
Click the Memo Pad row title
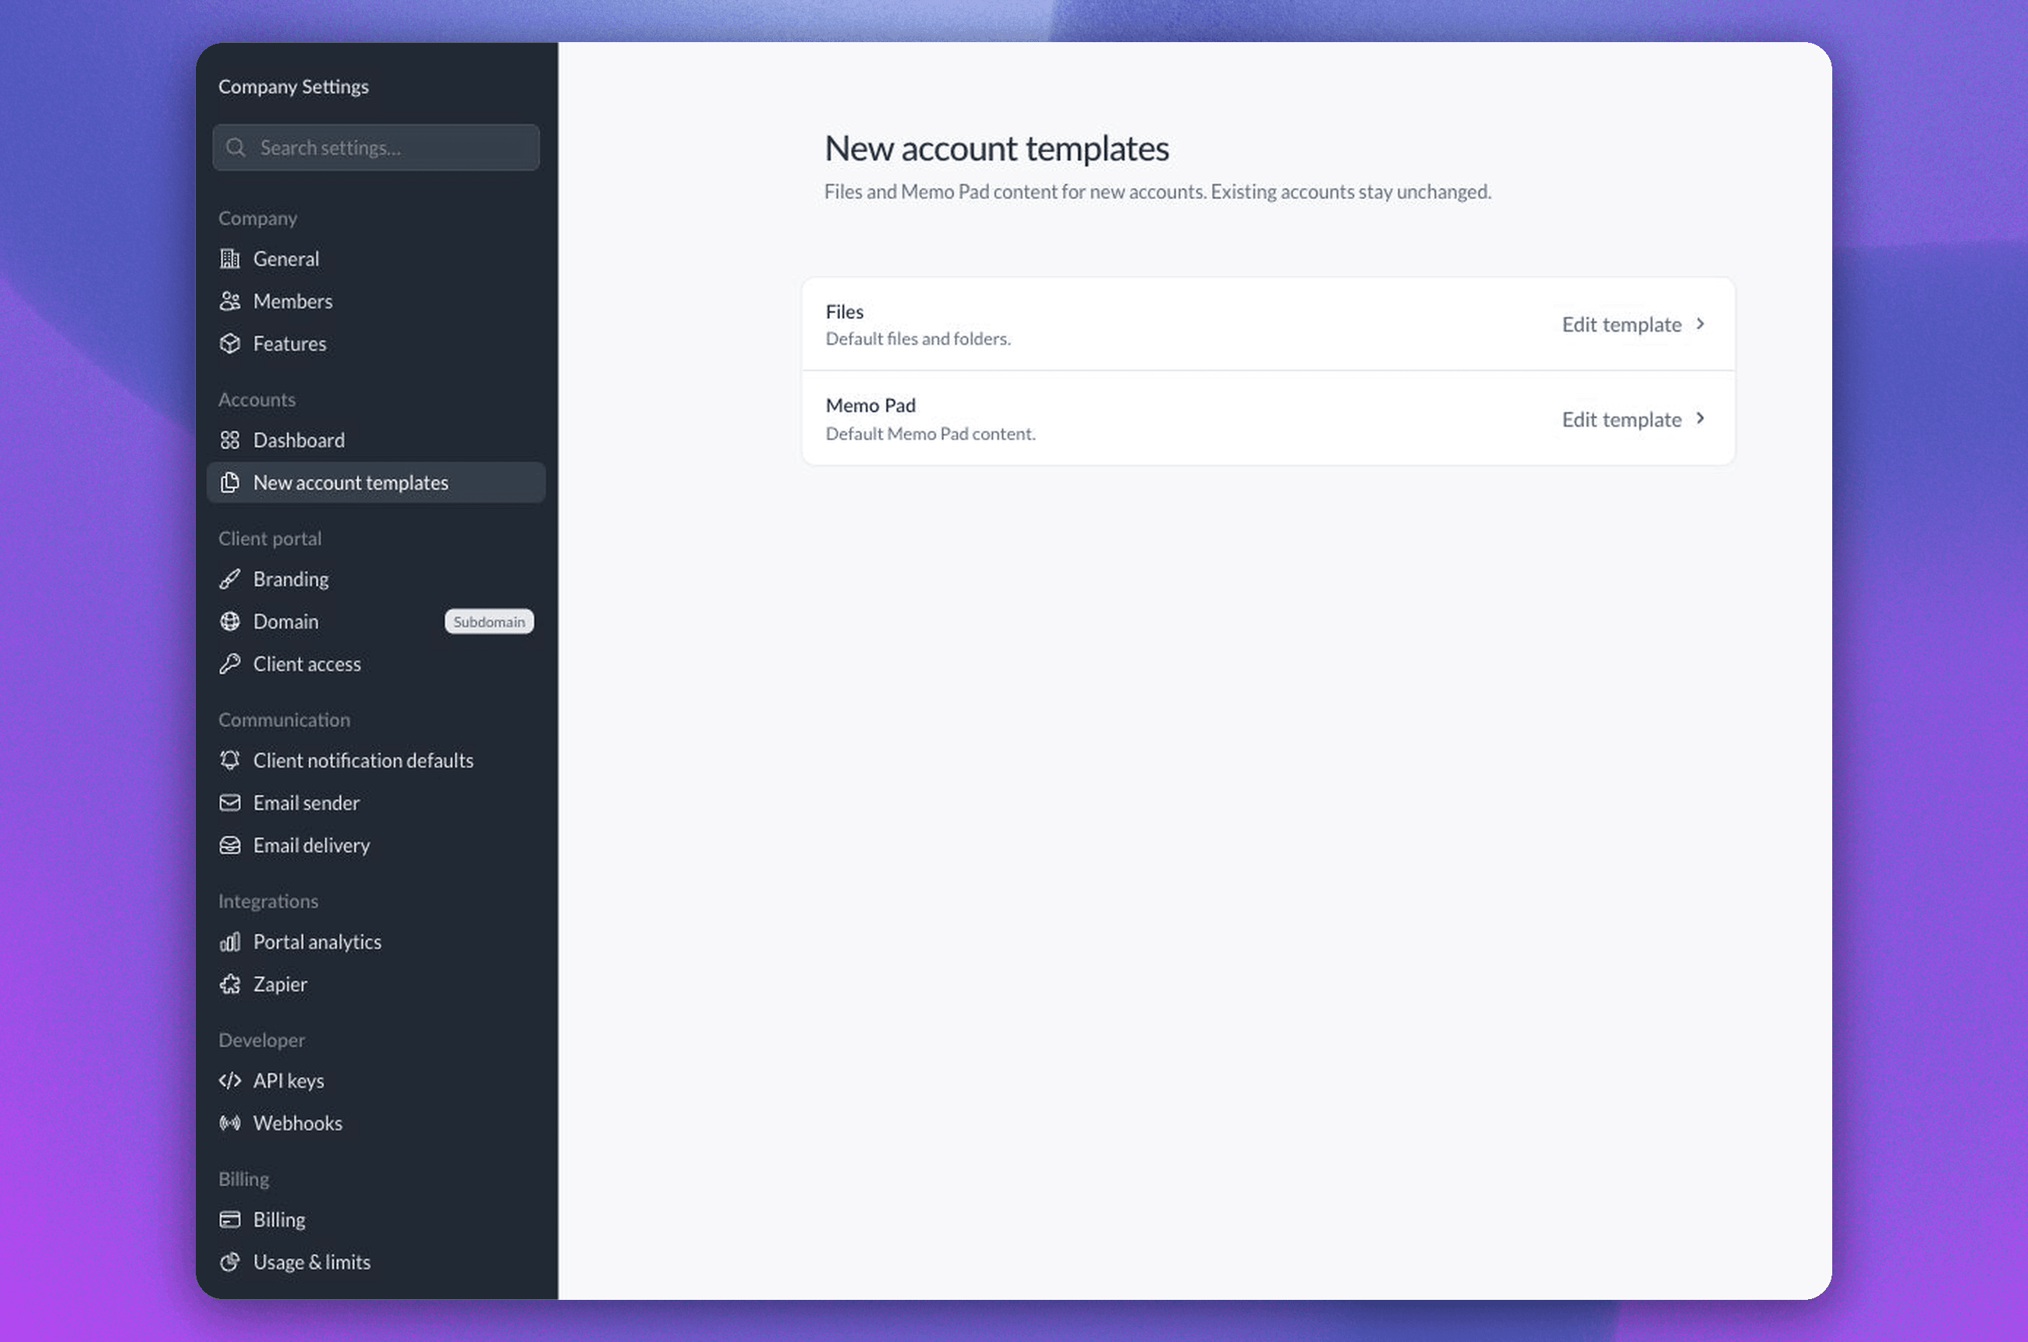870,406
